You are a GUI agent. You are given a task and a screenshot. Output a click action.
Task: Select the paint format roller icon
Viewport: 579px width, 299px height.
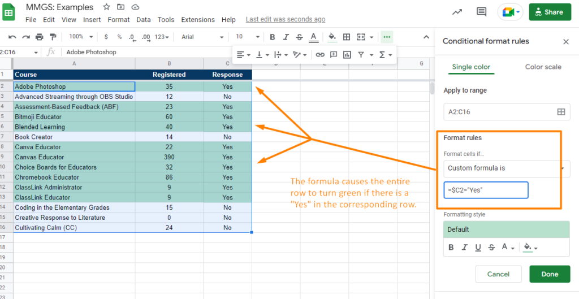(53, 37)
